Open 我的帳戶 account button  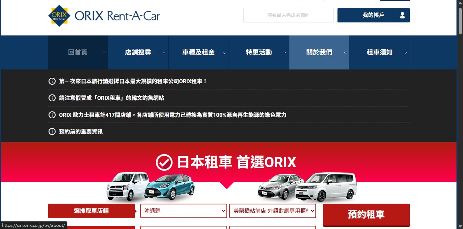373,15
